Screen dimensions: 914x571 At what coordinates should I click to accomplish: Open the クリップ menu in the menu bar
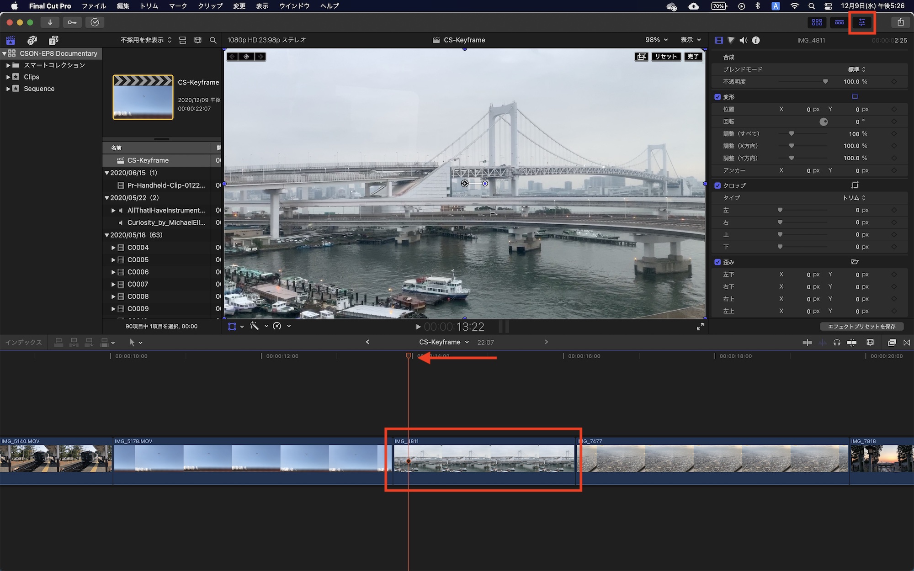click(x=210, y=6)
